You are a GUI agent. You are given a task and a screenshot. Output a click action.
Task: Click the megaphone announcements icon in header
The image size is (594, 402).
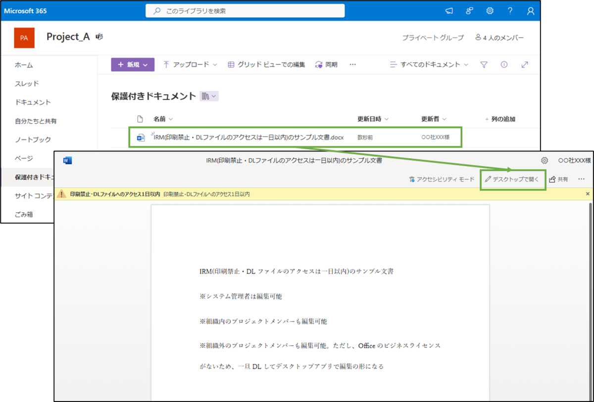pyautogui.click(x=449, y=10)
